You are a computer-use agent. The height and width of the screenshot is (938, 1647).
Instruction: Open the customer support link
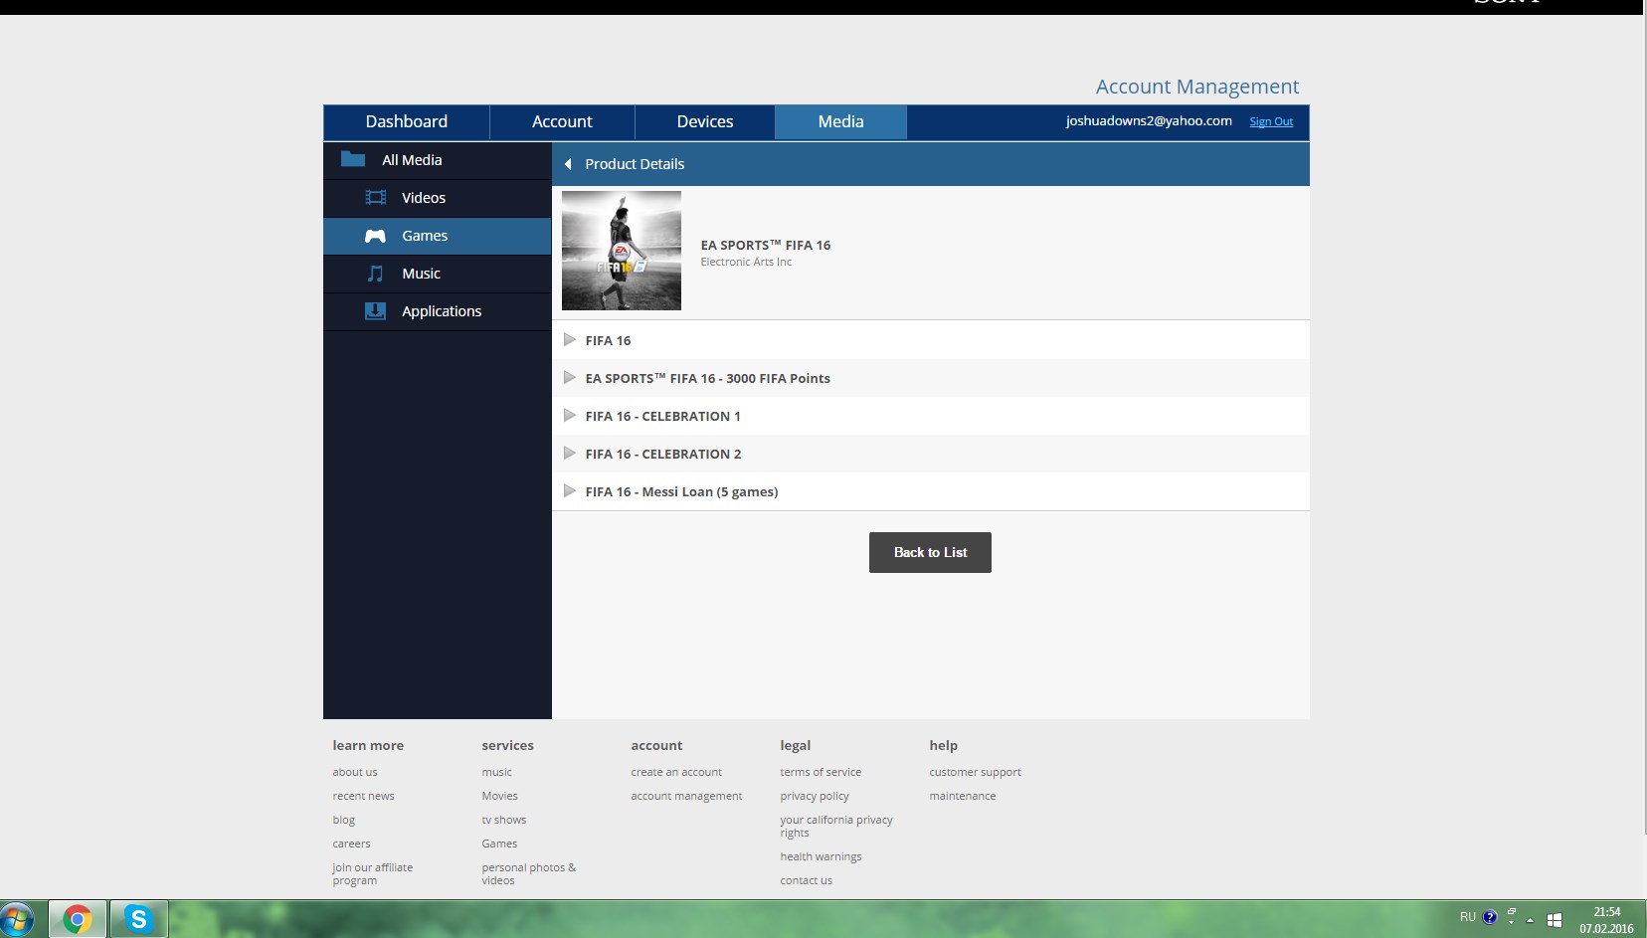[975, 772]
